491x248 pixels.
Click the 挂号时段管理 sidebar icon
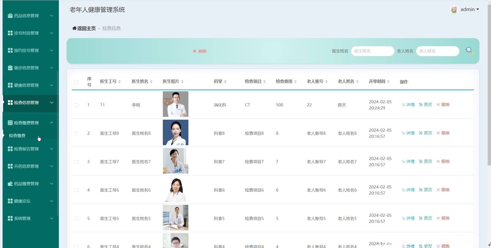coord(10,33)
